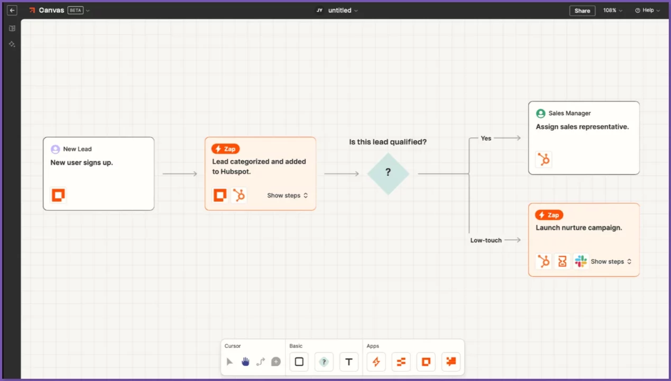Viewport: 671px width, 381px height.
Task: Pick the rectangle shape in the Basic group
Action: click(299, 362)
